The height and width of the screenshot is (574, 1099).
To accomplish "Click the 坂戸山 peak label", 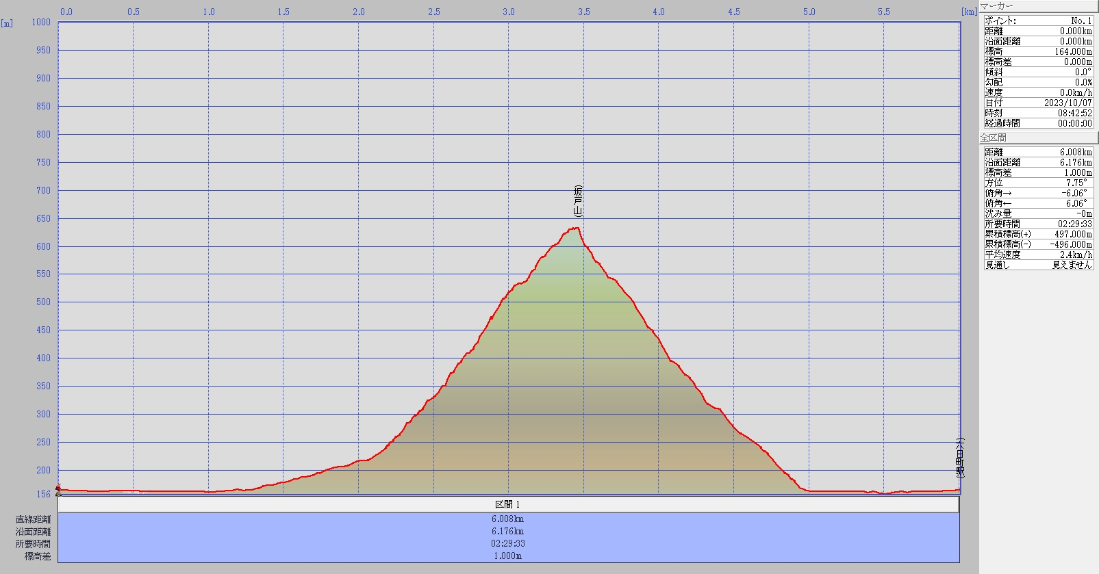I will point(578,201).
